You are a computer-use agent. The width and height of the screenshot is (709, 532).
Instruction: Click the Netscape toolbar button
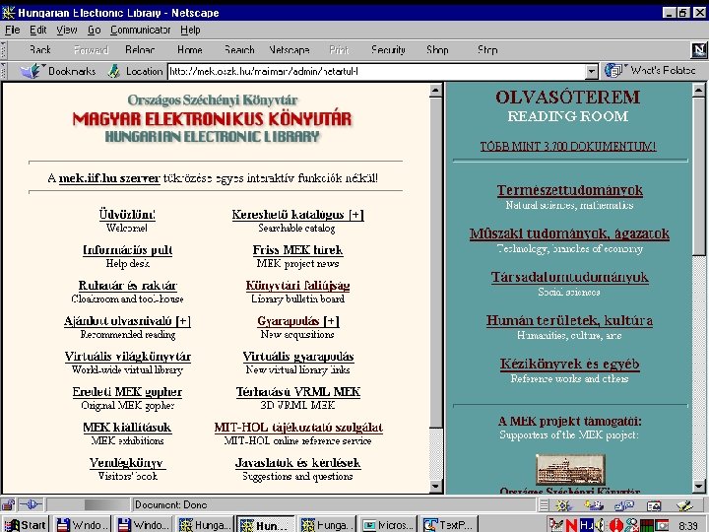(290, 50)
